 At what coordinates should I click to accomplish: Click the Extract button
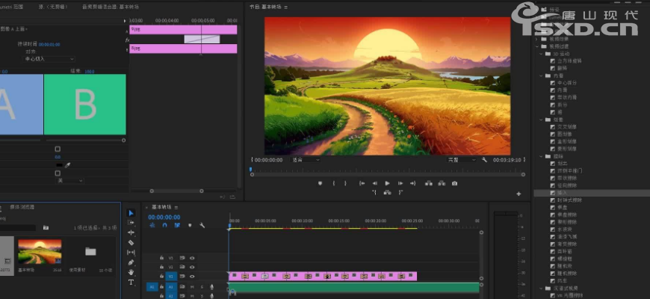[x=442, y=183]
